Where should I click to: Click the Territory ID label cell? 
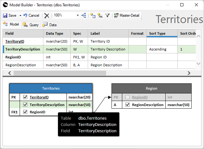click(108, 41)
